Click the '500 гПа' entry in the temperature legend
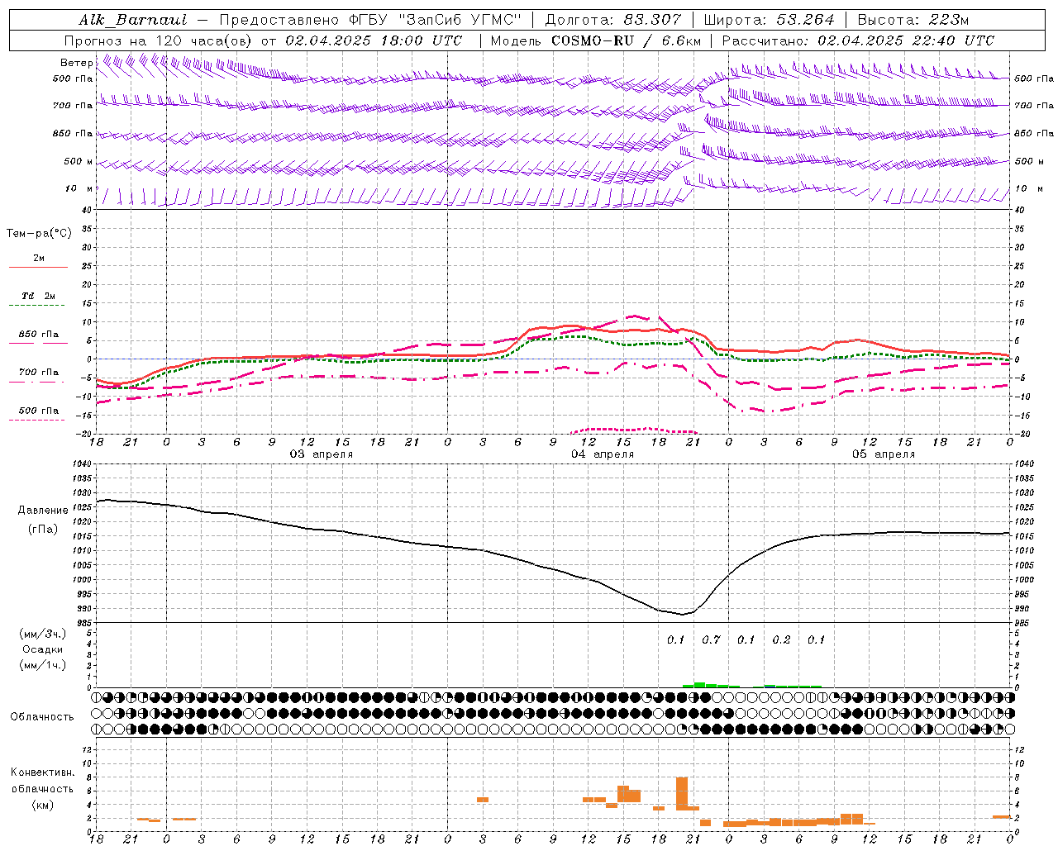Viewport: 1058px width, 846px height. coord(39,411)
